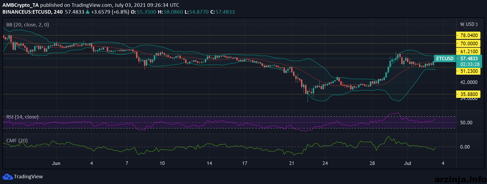Select the RSI (14, close) indicator label
Screen dimensions: 487x184
(22, 117)
